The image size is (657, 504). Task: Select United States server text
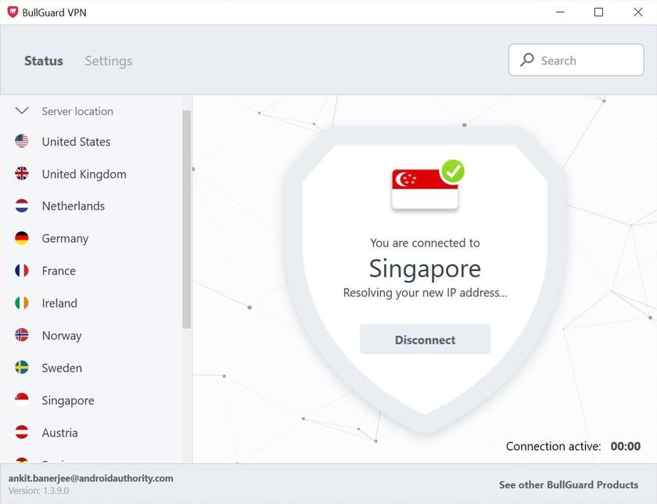coord(77,142)
